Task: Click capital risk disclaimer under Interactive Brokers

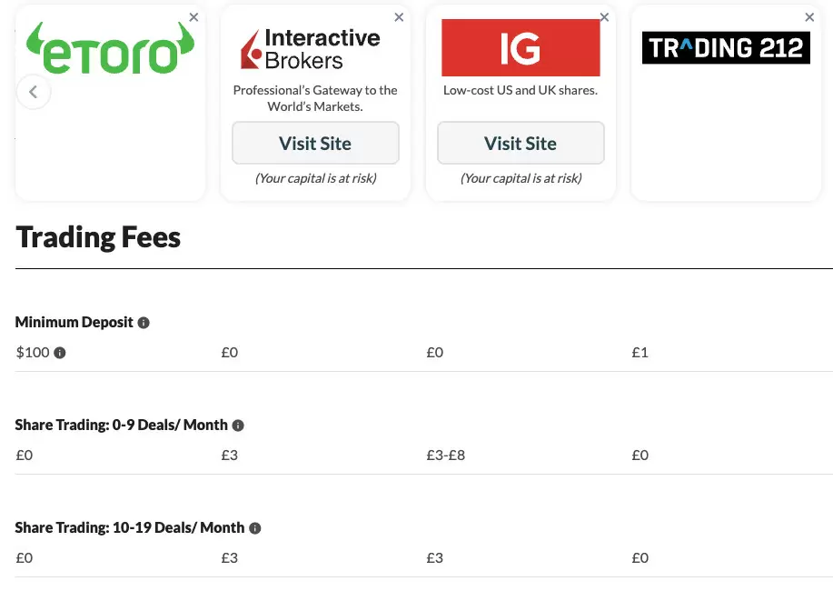Action: [315, 178]
